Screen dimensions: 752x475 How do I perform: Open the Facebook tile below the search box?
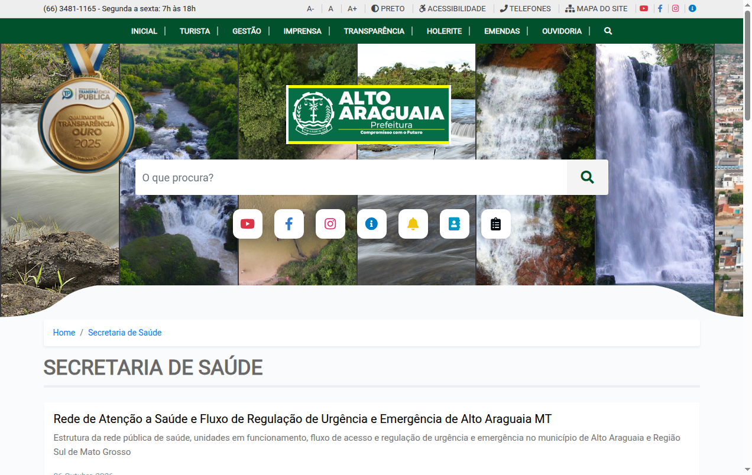[x=289, y=224]
